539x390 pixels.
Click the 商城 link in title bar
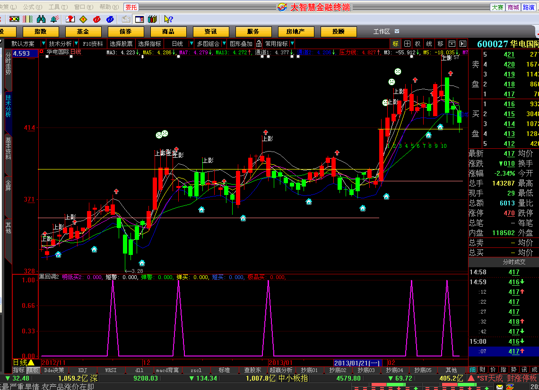(513, 7)
